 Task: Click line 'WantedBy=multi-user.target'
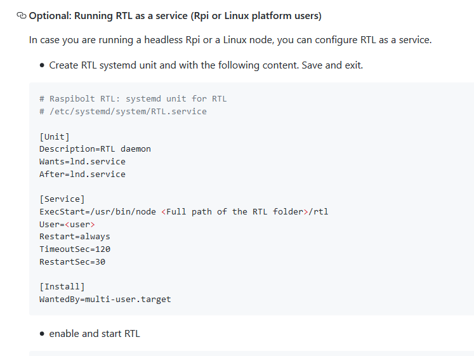[105, 300]
